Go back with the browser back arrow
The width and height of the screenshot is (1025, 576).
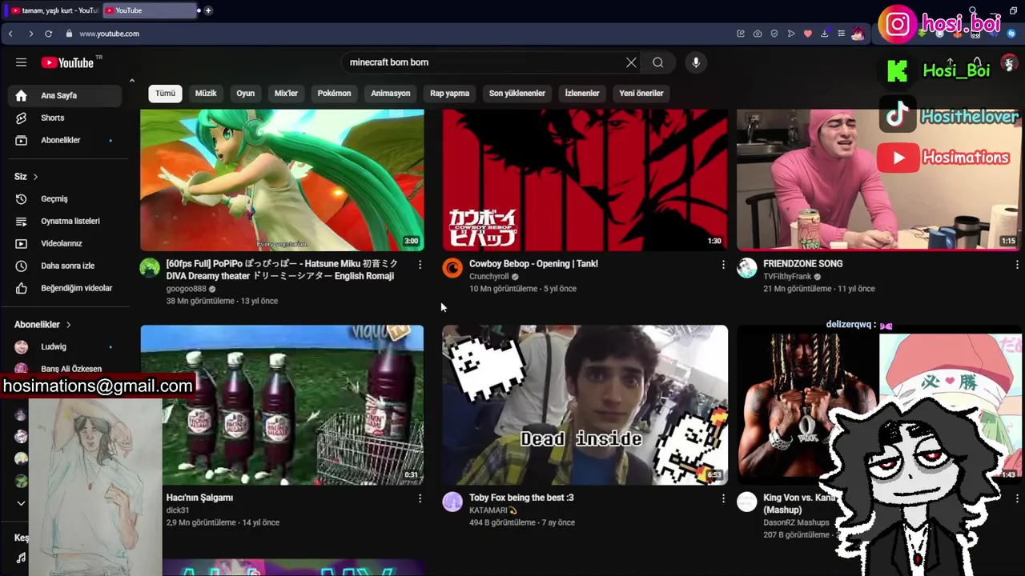tap(10, 34)
